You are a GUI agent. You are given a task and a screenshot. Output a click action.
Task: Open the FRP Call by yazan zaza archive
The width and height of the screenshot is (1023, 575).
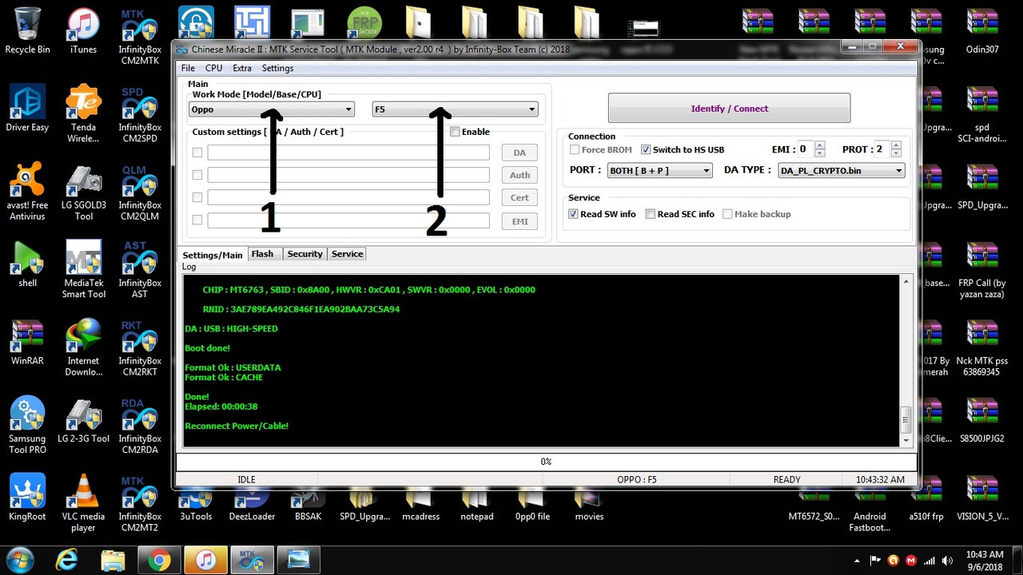coord(982,269)
